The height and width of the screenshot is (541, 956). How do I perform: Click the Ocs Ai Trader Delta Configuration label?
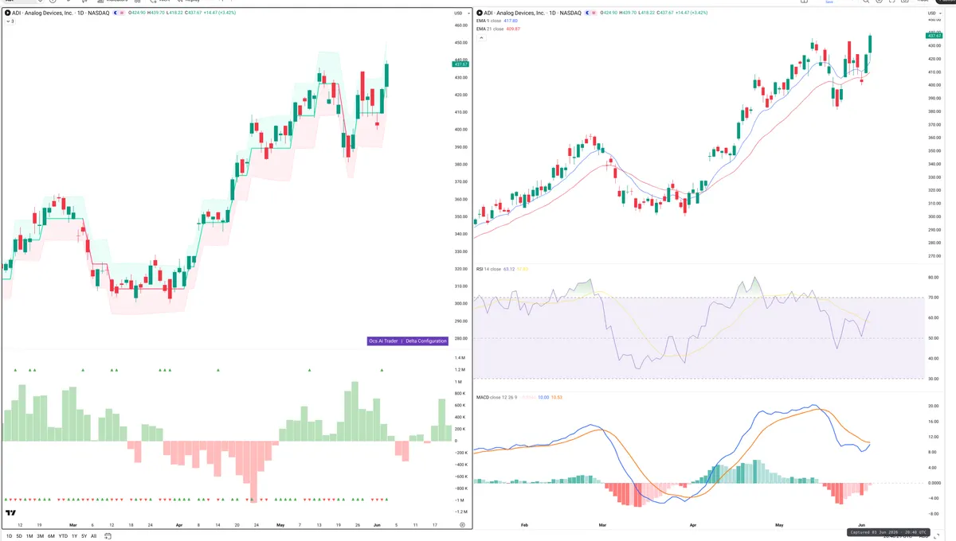(407, 341)
